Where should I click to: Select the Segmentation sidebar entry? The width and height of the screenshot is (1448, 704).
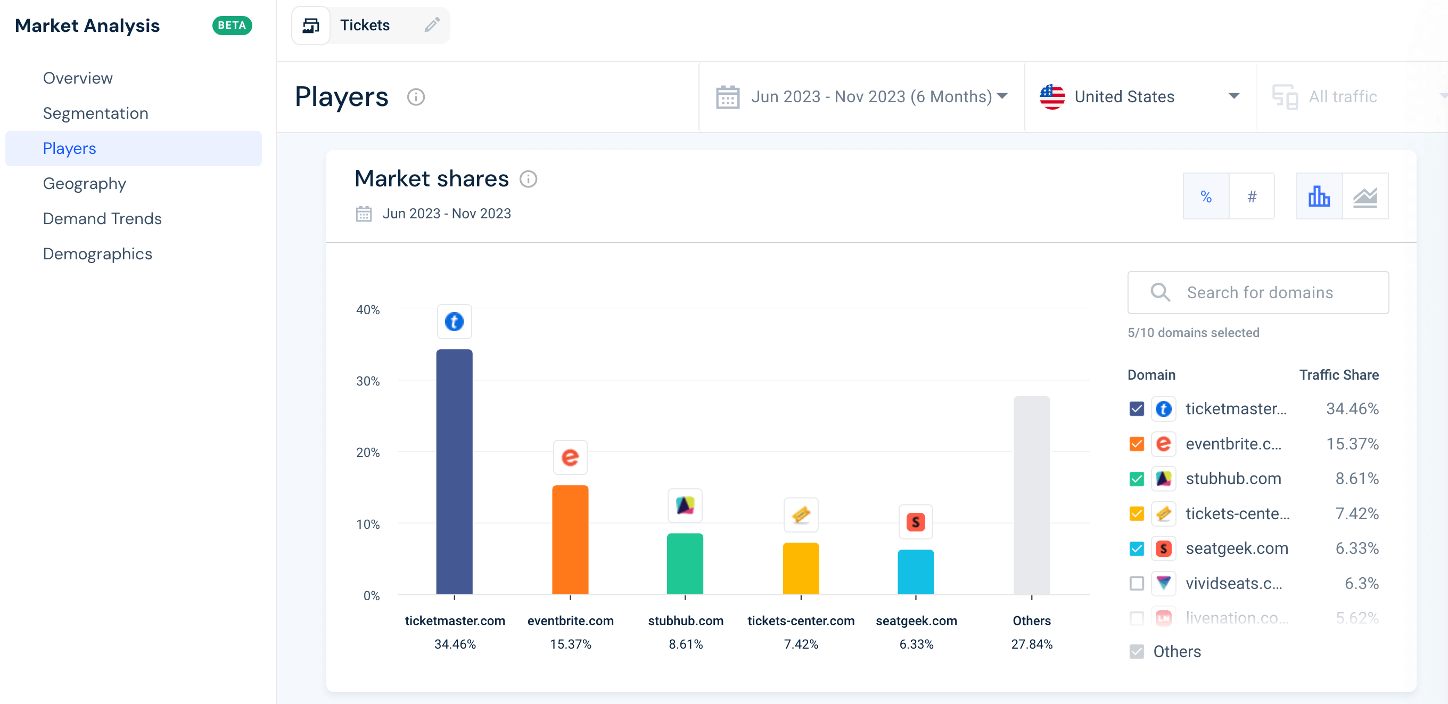96,113
